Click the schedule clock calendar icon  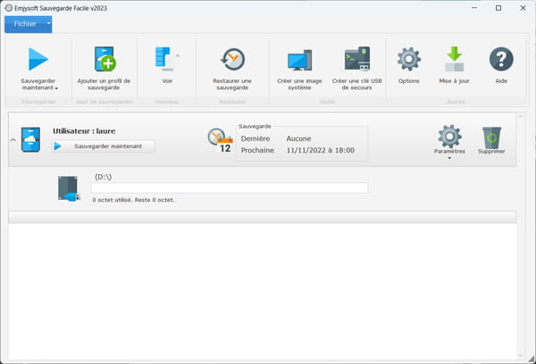[x=221, y=140]
